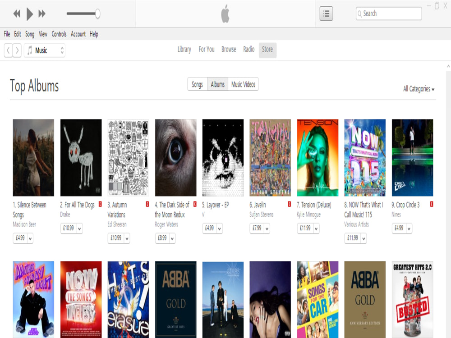This screenshot has width=451, height=338.
Task: Go to the Browse section
Action: [x=229, y=50]
